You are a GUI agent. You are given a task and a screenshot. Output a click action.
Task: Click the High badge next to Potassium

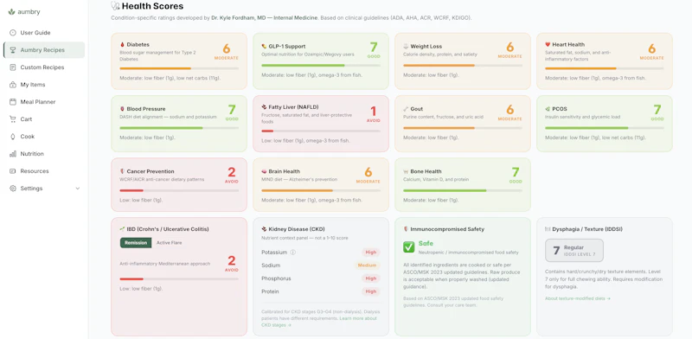pos(371,253)
